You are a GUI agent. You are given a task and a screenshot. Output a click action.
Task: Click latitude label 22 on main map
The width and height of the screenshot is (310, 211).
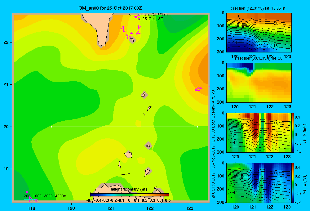coord(6,42)
